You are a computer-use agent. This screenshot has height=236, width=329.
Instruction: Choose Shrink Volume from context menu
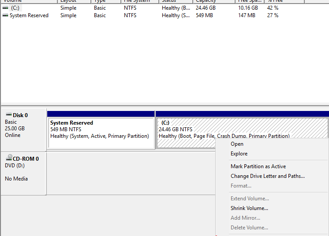click(x=249, y=208)
